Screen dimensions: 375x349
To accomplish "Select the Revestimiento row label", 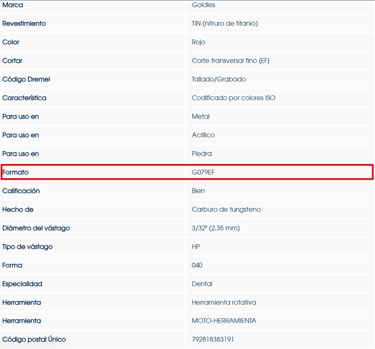I will point(24,23).
